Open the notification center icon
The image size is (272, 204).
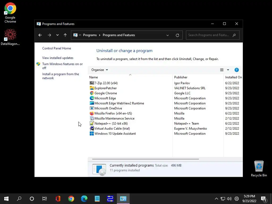pyautogui.click(x=263, y=199)
